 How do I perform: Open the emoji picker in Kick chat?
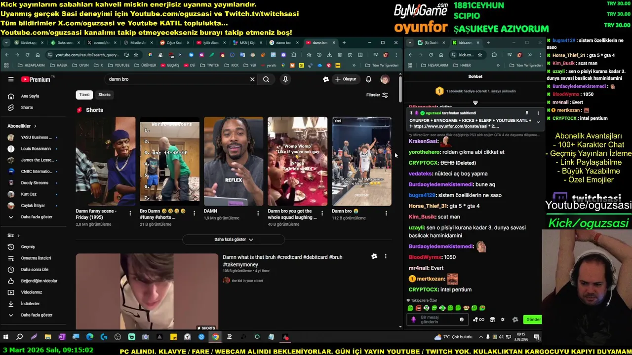(462, 319)
